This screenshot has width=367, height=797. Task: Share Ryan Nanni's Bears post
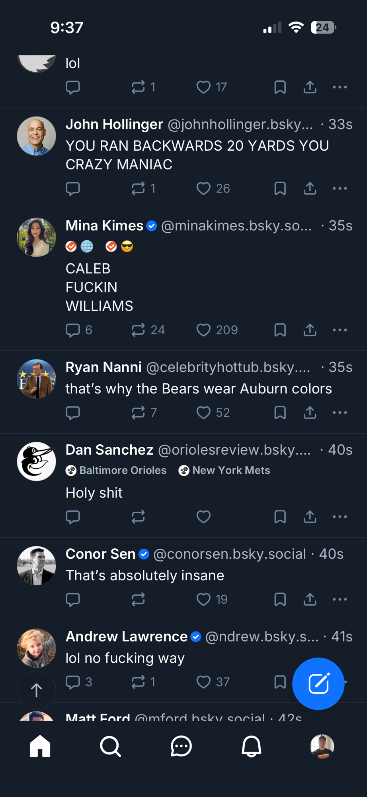[310, 412]
